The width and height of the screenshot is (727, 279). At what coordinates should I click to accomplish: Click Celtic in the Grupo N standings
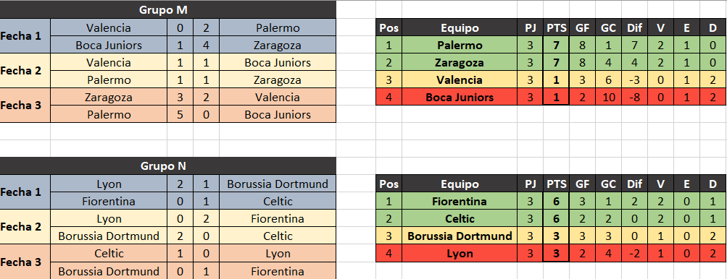tap(460, 219)
